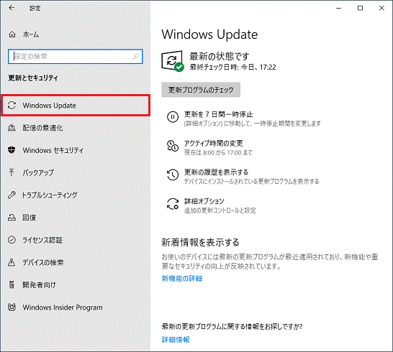Open the 開発者向け settings

coord(39,284)
